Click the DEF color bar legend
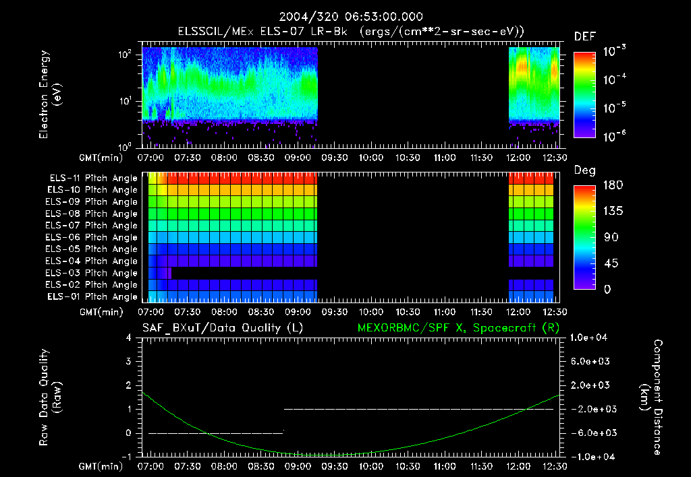691x477 pixels. 584,94
